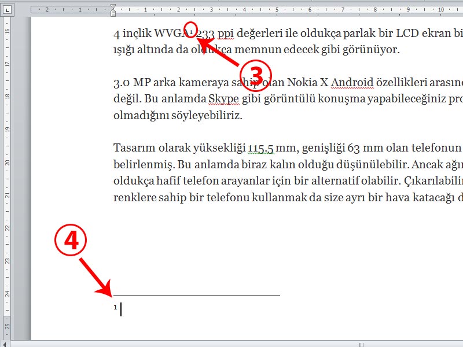Viewport: 463px width, 347px height.
Task: Click the word "LCD" in the first line
Action: (407, 34)
